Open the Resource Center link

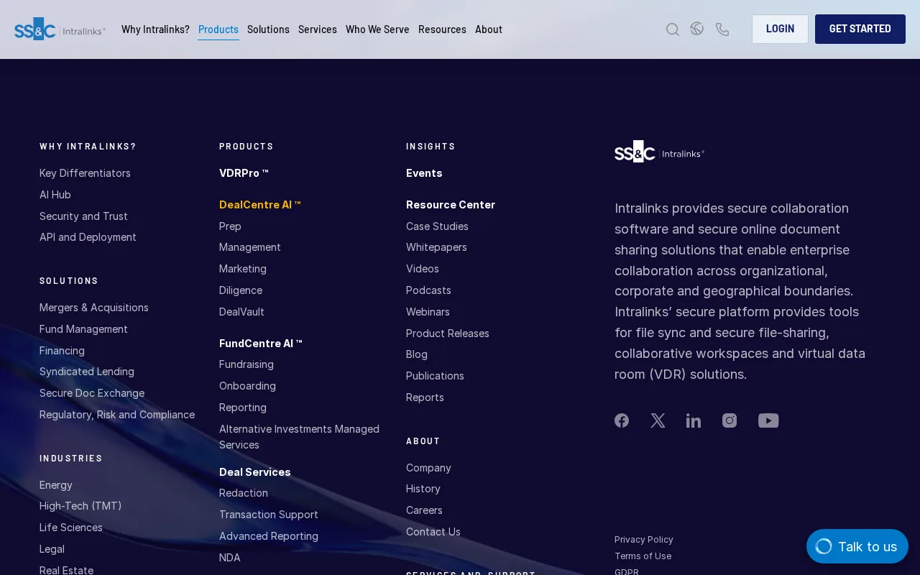coord(451,205)
